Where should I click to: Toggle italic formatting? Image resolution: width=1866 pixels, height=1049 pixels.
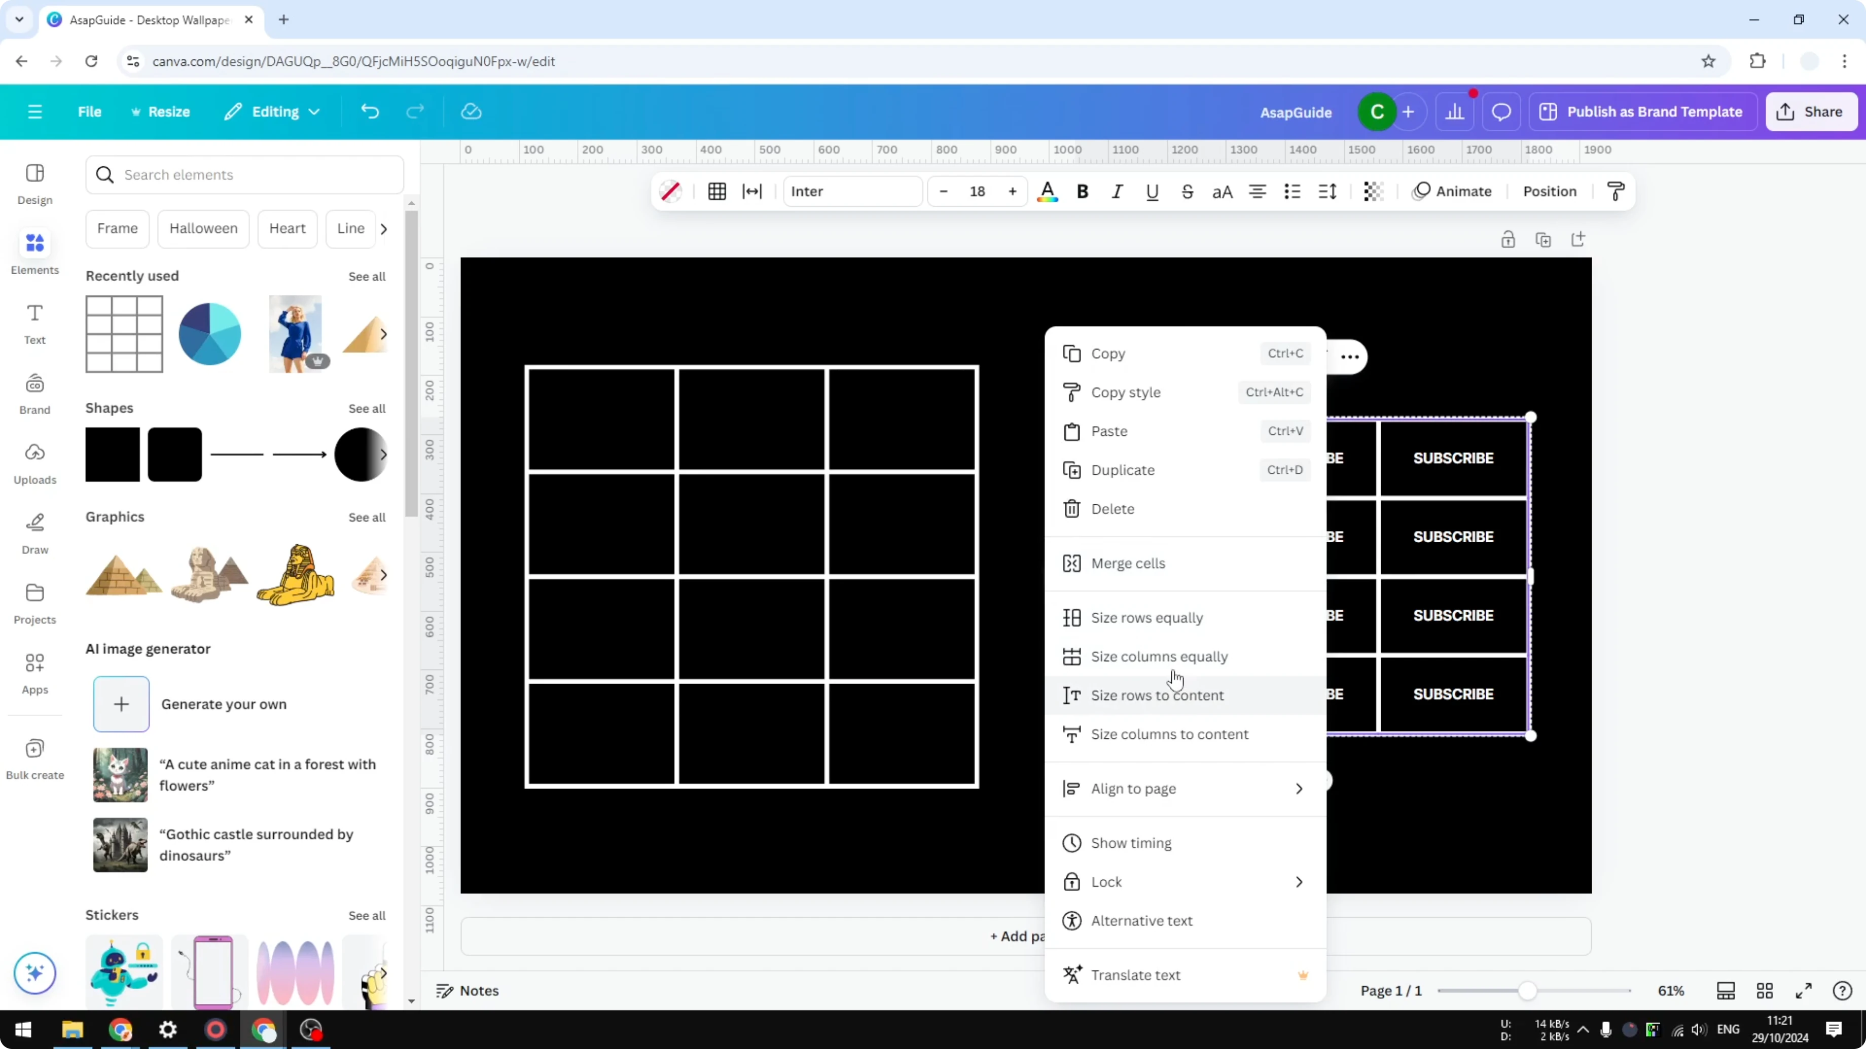coord(1117,191)
